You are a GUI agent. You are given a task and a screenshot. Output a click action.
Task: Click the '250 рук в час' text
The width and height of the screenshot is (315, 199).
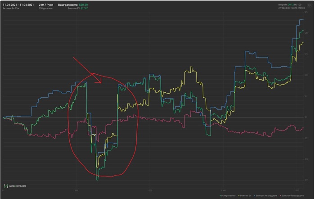coord(46,9)
